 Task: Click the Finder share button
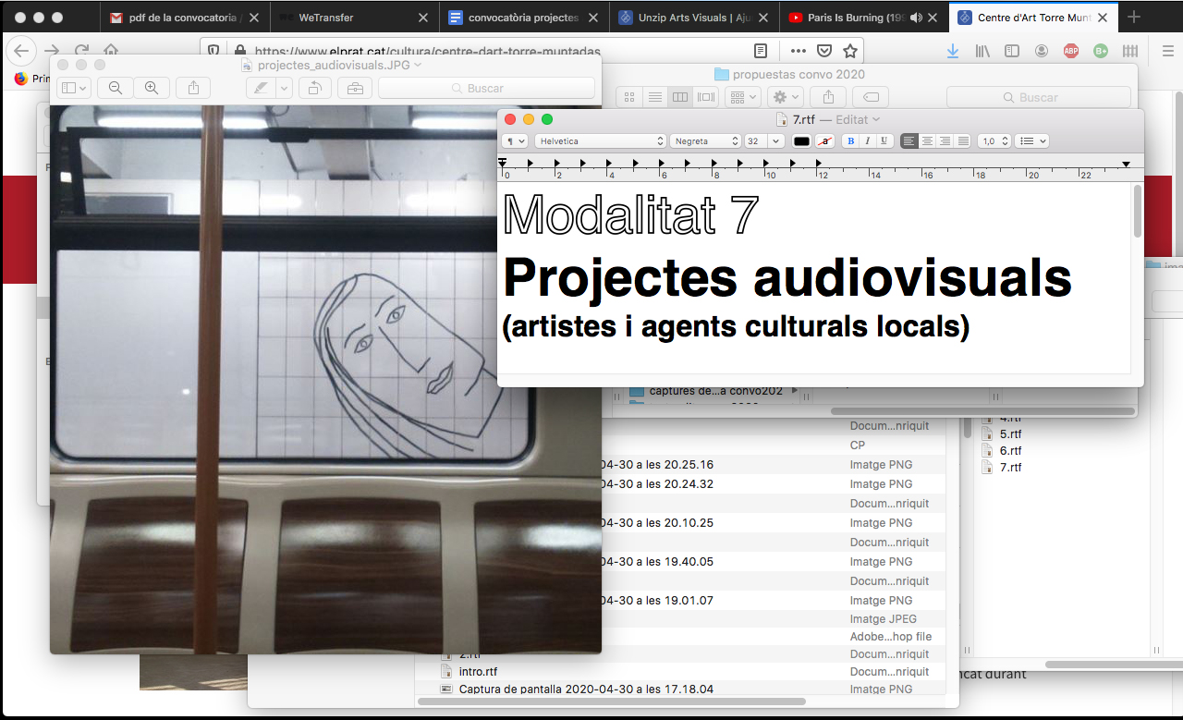pyautogui.click(x=828, y=97)
